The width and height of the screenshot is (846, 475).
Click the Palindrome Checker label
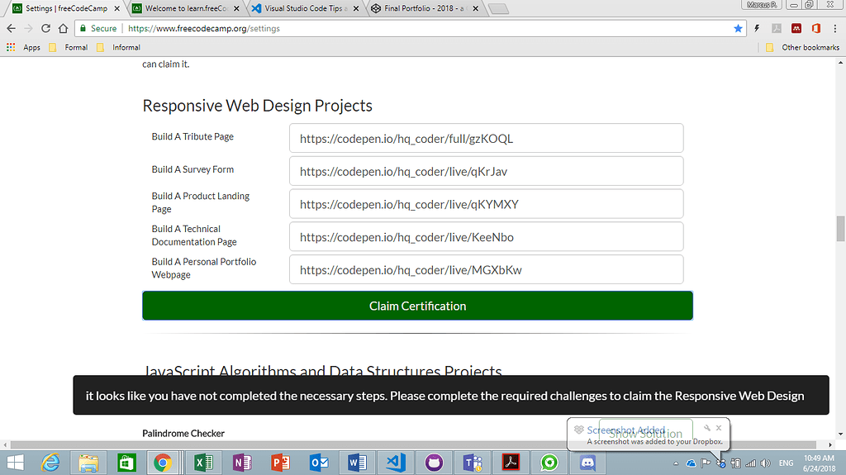tap(183, 433)
